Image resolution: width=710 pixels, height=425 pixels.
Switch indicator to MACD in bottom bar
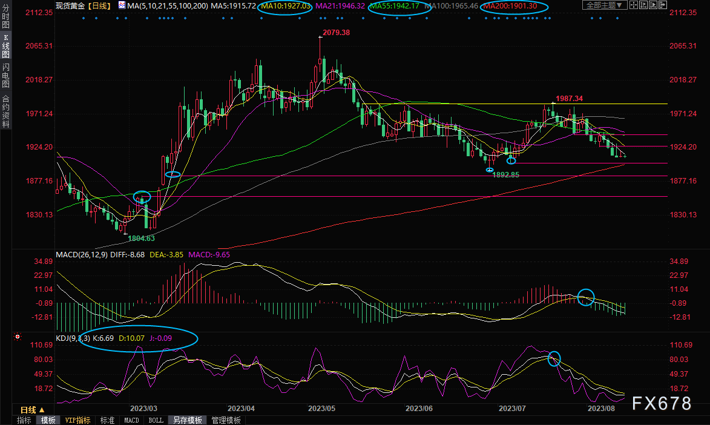[131, 420]
